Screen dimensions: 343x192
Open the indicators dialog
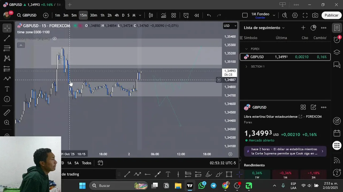pyautogui.click(x=163, y=15)
